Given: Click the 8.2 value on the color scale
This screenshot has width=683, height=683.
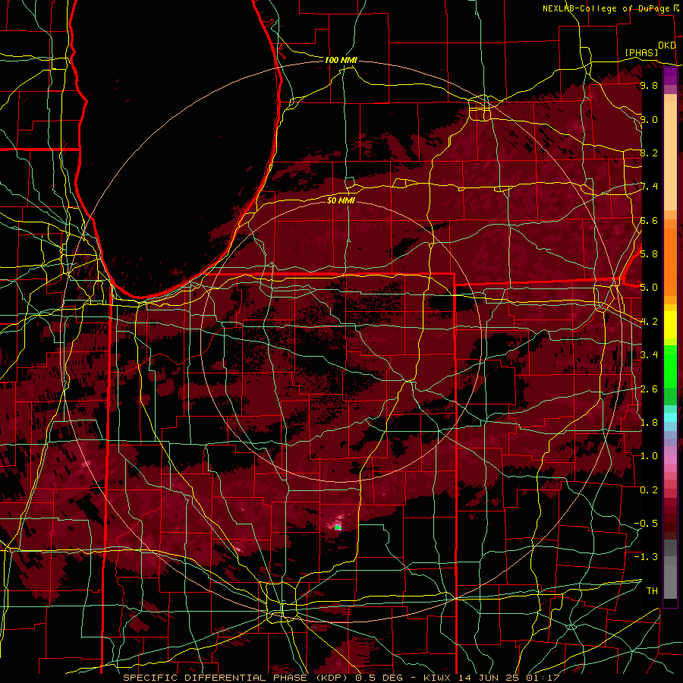Looking at the screenshot, I should [x=649, y=153].
